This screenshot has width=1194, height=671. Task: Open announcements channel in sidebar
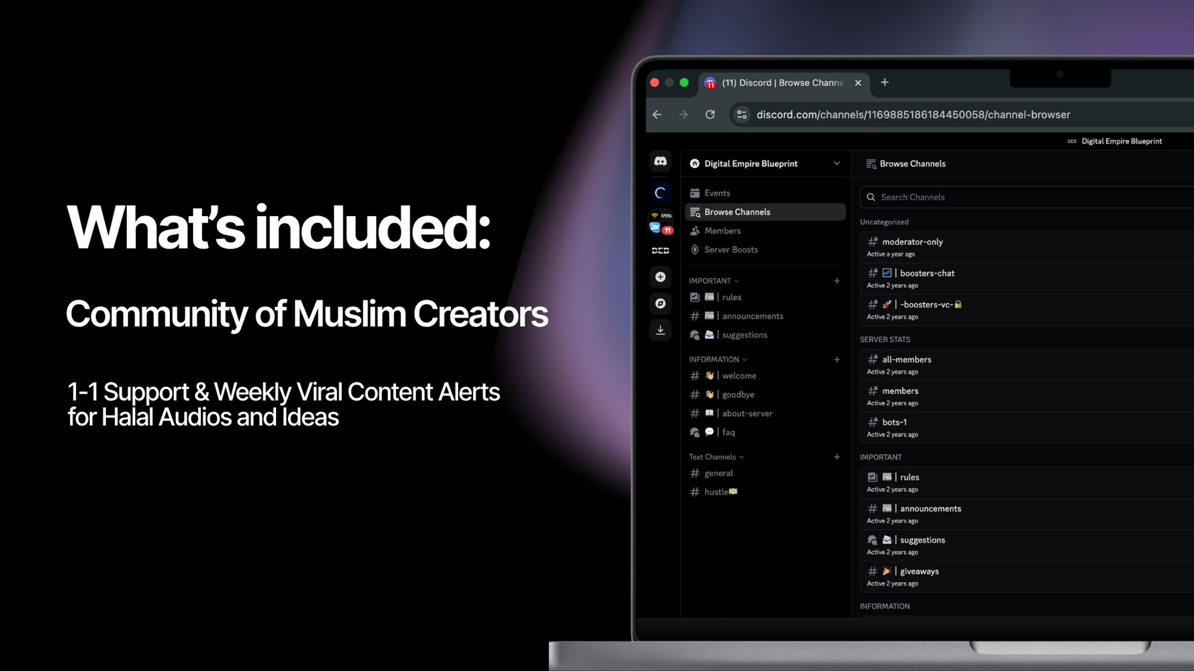[x=765, y=316]
